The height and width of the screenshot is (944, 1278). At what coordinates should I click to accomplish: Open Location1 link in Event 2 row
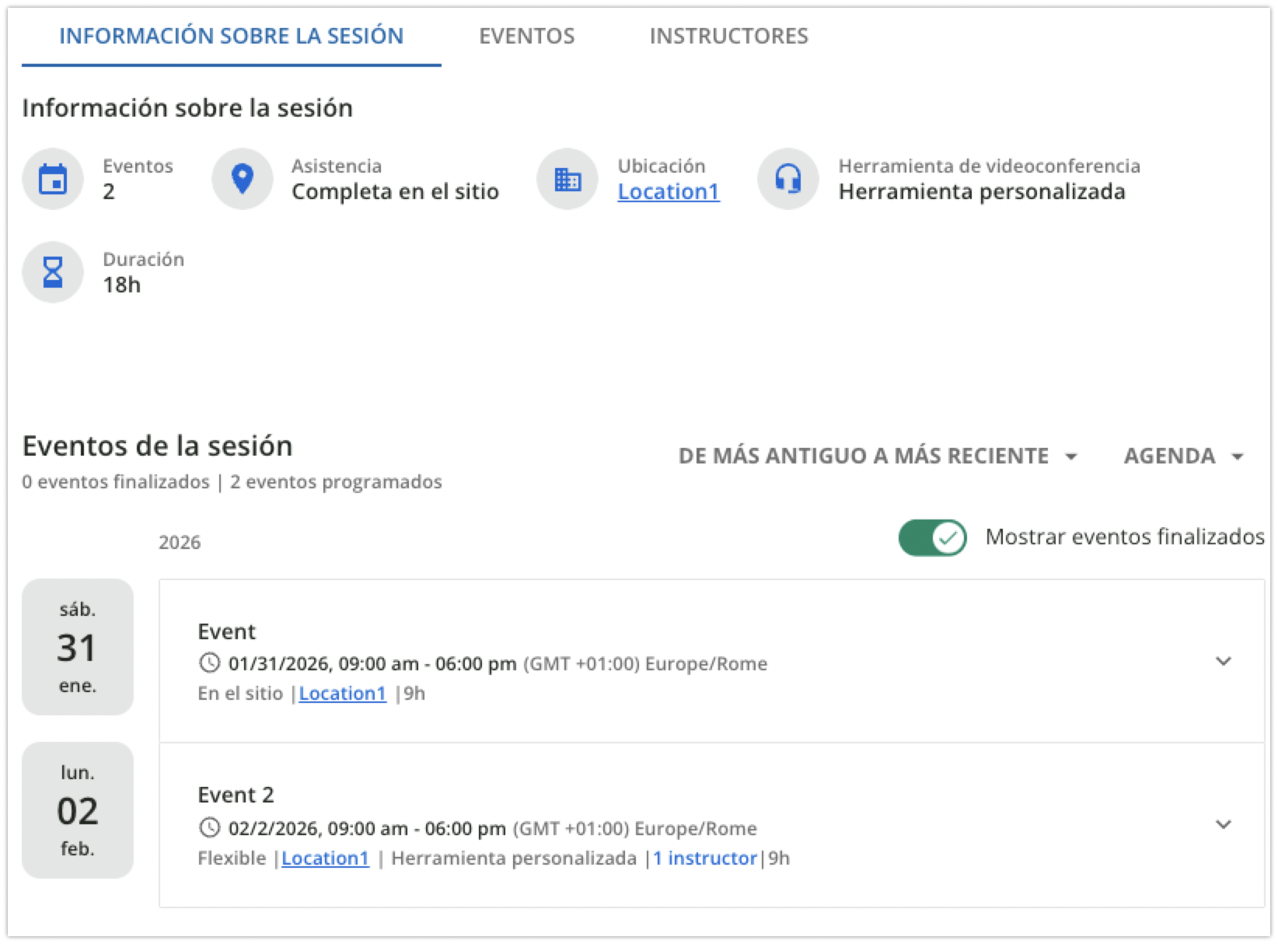click(325, 858)
